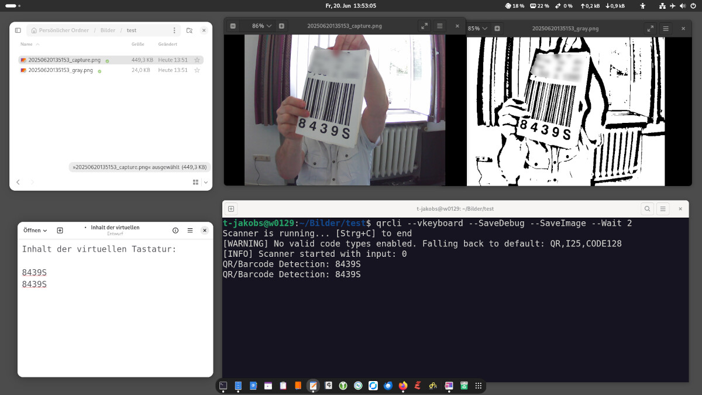
Task: Switch the file manager view mode
Action: tap(195, 183)
